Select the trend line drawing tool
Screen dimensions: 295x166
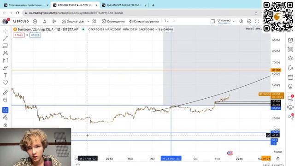(5, 38)
